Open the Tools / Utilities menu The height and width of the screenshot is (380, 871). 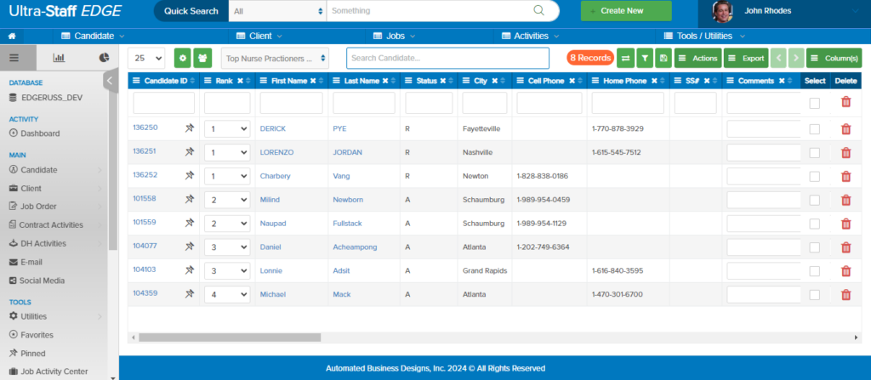point(704,37)
